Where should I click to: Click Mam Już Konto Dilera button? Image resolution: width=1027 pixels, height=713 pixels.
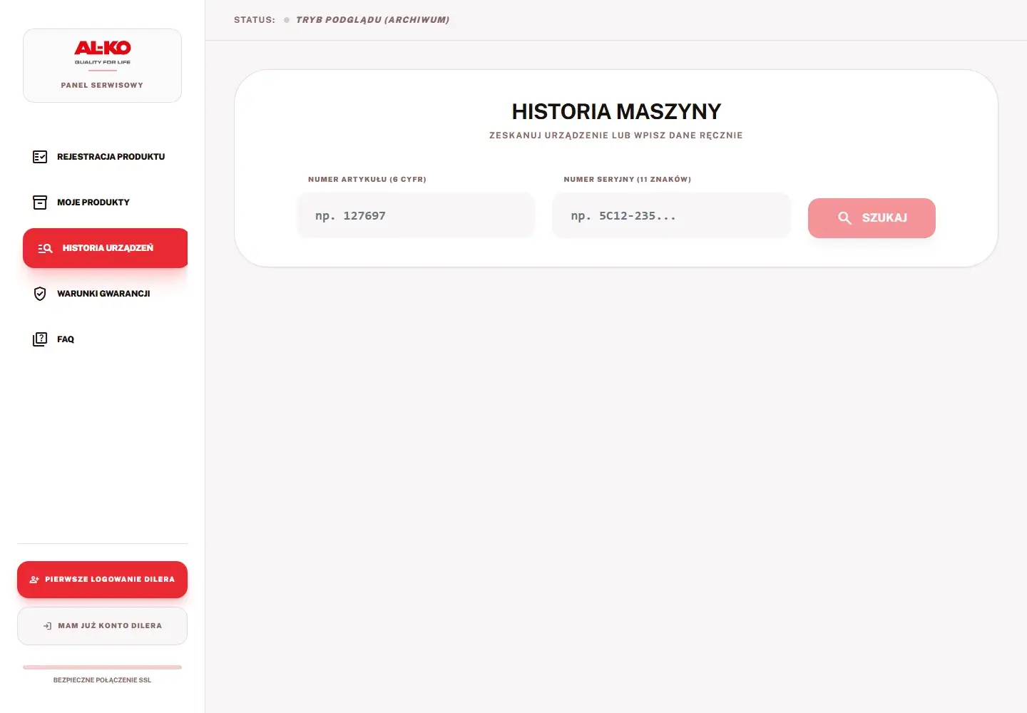tap(102, 626)
